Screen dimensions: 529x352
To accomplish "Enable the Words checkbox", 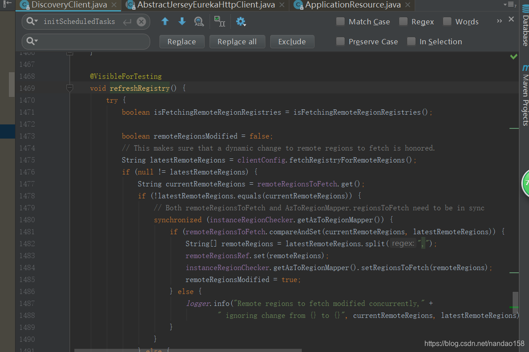I will pyautogui.click(x=447, y=22).
